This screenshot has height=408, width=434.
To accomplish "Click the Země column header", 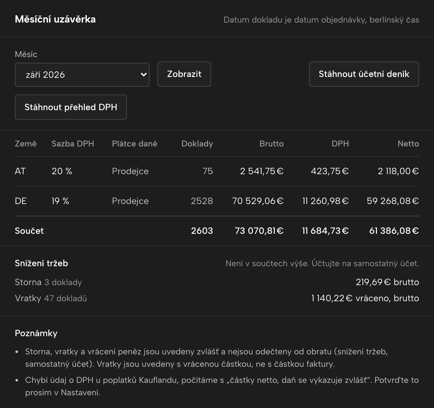I will tap(26, 144).
